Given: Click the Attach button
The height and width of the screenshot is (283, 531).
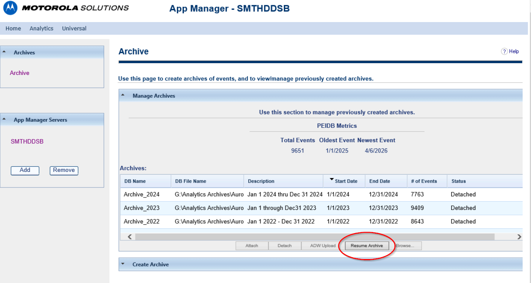Looking at the screenshot, I should (252, 246).
